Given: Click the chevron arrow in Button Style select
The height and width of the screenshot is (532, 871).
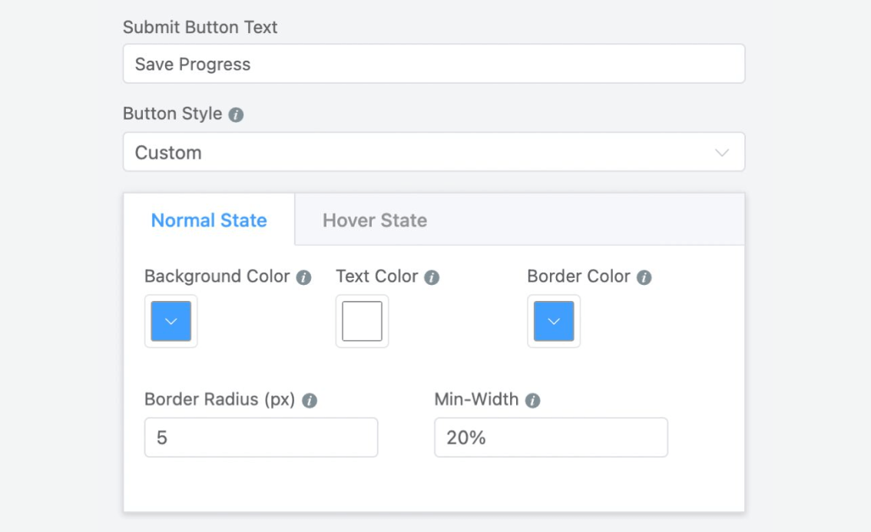Looking at the screenshot, I should click(722, 152).
